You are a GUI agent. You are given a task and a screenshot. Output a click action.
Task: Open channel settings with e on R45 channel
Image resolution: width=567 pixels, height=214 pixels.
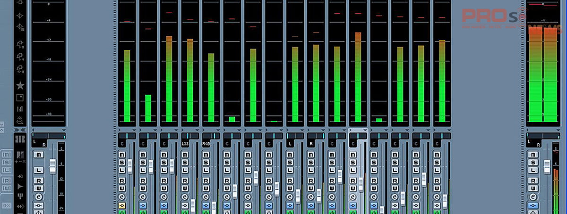coord(206,197)
